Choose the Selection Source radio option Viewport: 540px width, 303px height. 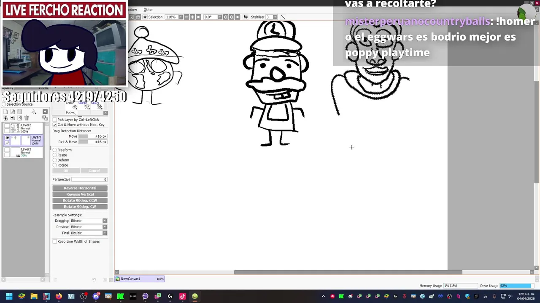(x=3, y=104)
